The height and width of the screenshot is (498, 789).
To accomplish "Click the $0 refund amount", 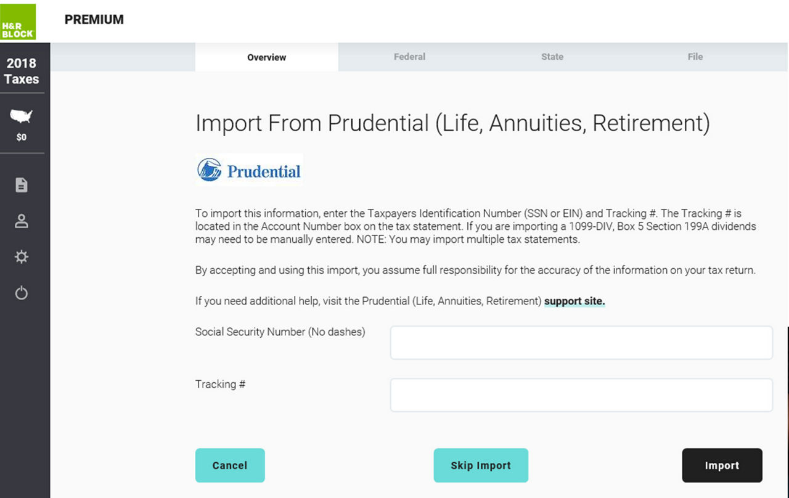I will [x=22, y=137].
